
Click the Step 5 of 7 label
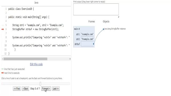coord(35,89)
